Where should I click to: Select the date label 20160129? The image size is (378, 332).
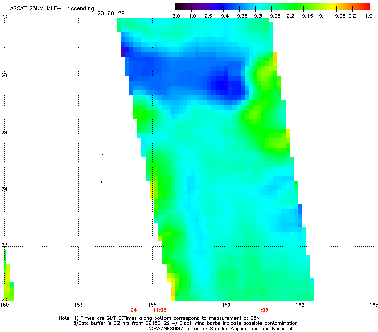pyautogui.click(x=111, y=13)
